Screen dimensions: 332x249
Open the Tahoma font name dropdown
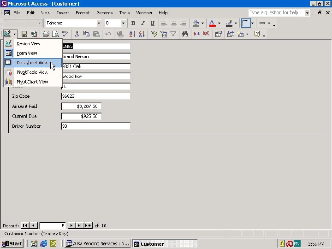(99, 23)
